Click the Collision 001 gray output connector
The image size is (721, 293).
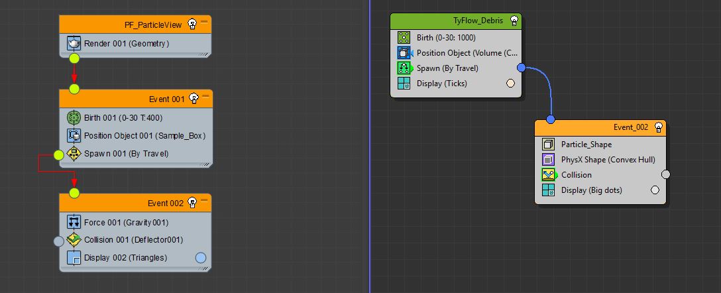pos(58,241)
